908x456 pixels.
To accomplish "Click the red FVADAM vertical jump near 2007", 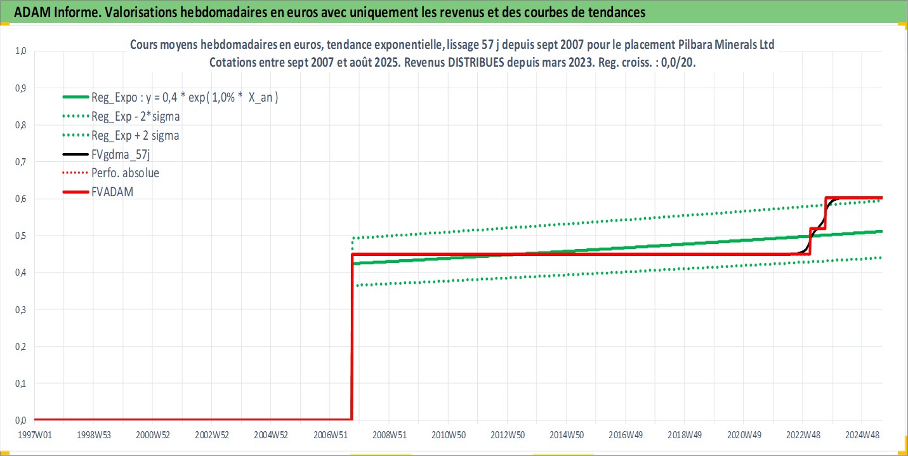I will coord(352,337).
